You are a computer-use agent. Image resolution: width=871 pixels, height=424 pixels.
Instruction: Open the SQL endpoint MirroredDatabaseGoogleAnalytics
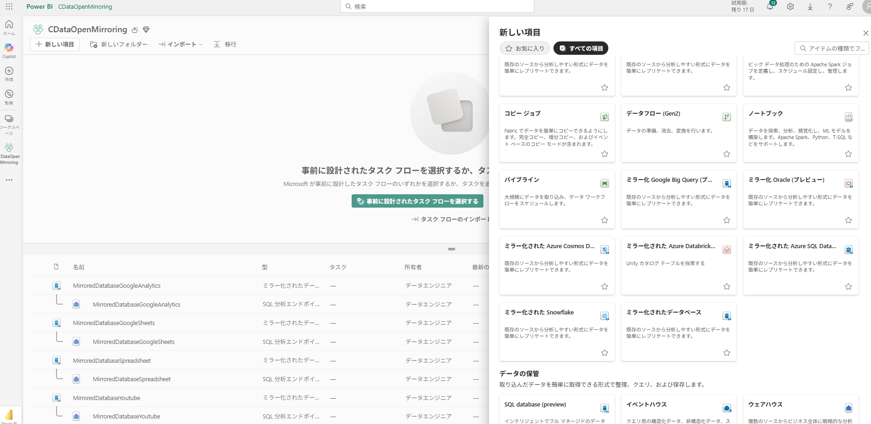136,304
